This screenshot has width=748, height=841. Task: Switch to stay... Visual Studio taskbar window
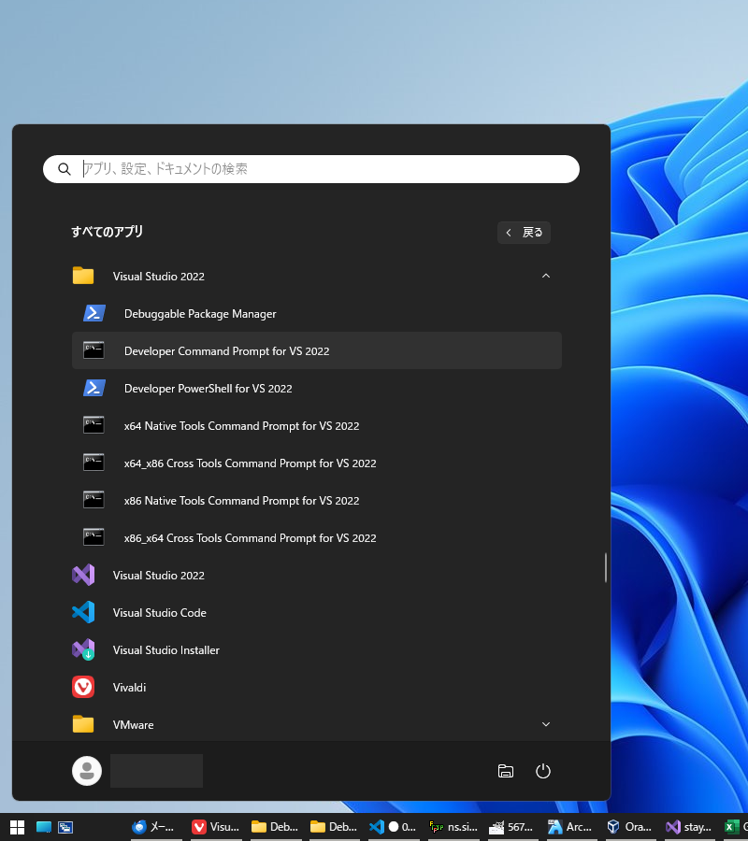(689, 827)
